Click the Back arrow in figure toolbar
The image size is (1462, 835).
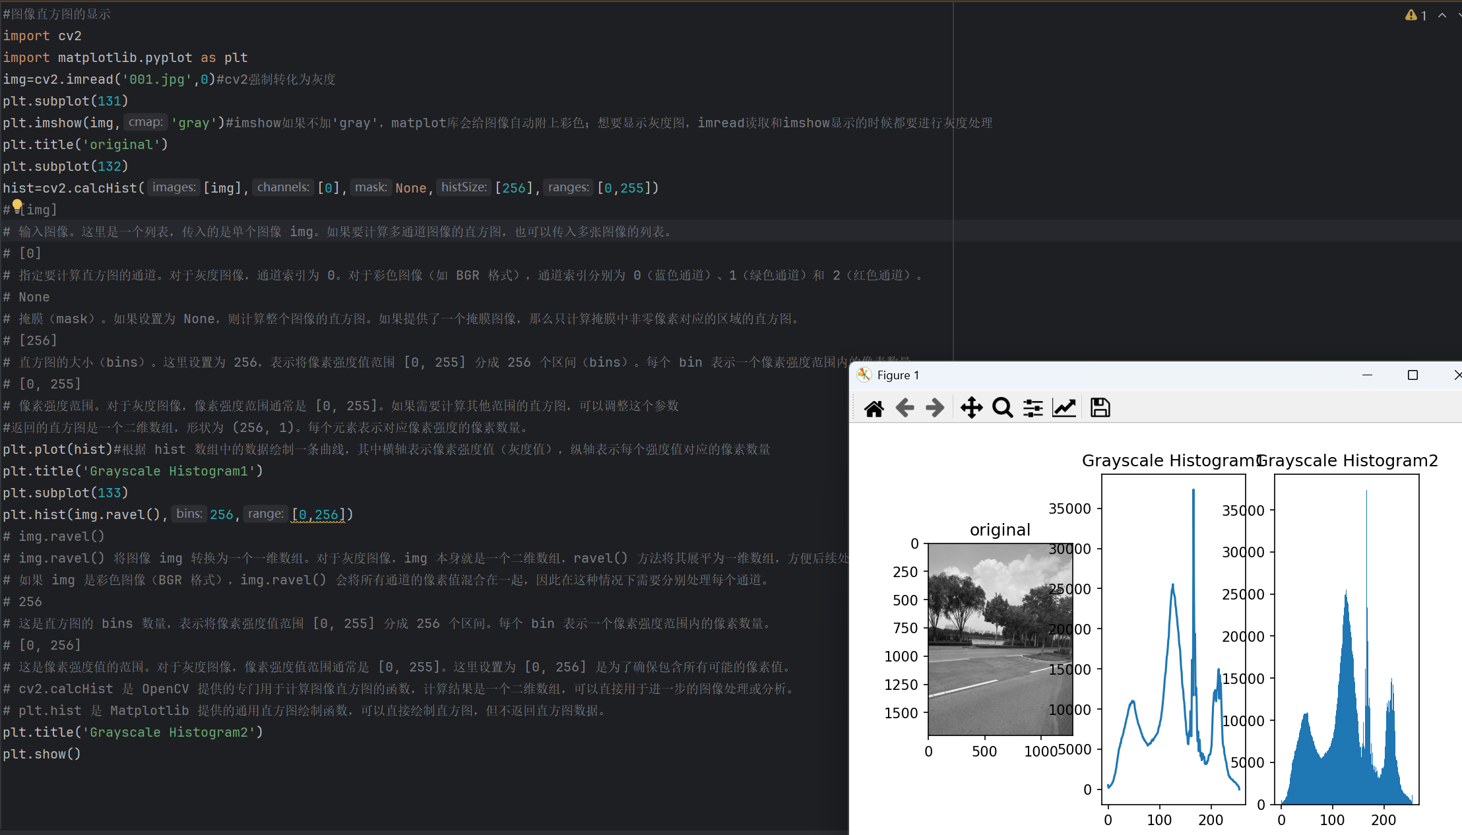[x=905, y=408]
